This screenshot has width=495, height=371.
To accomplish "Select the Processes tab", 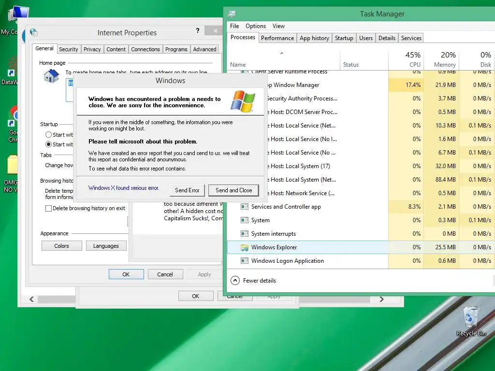I will 243,37.
